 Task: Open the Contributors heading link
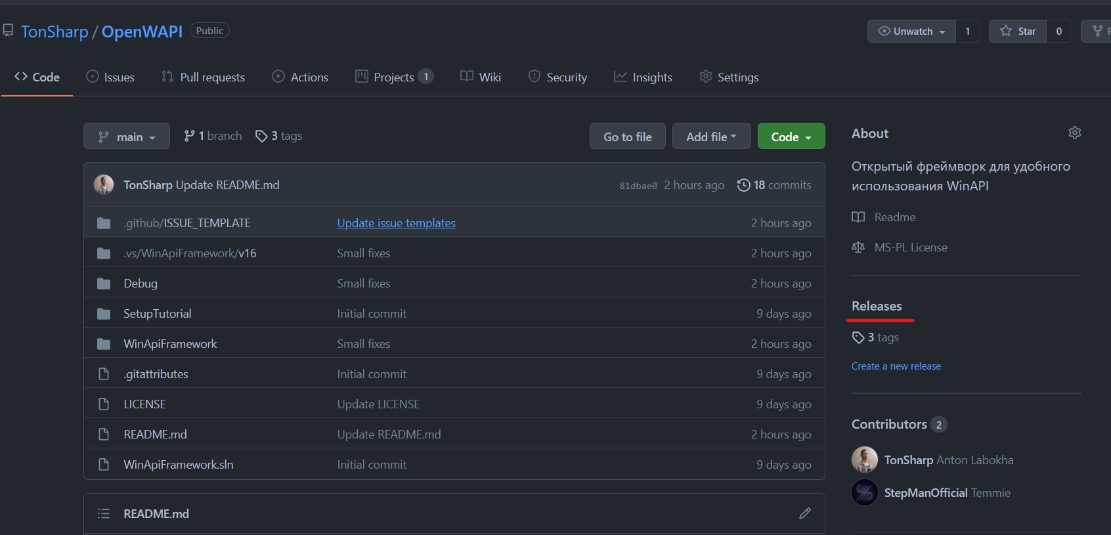coord(889,424)
